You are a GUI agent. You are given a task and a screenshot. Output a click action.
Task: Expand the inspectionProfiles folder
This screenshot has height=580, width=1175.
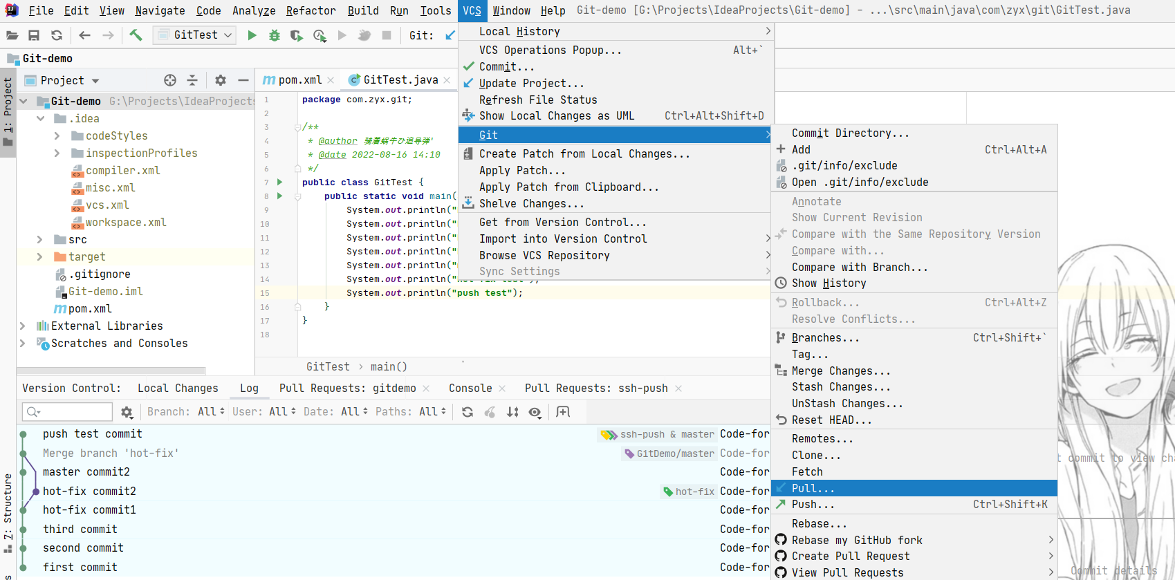[57, 153]
